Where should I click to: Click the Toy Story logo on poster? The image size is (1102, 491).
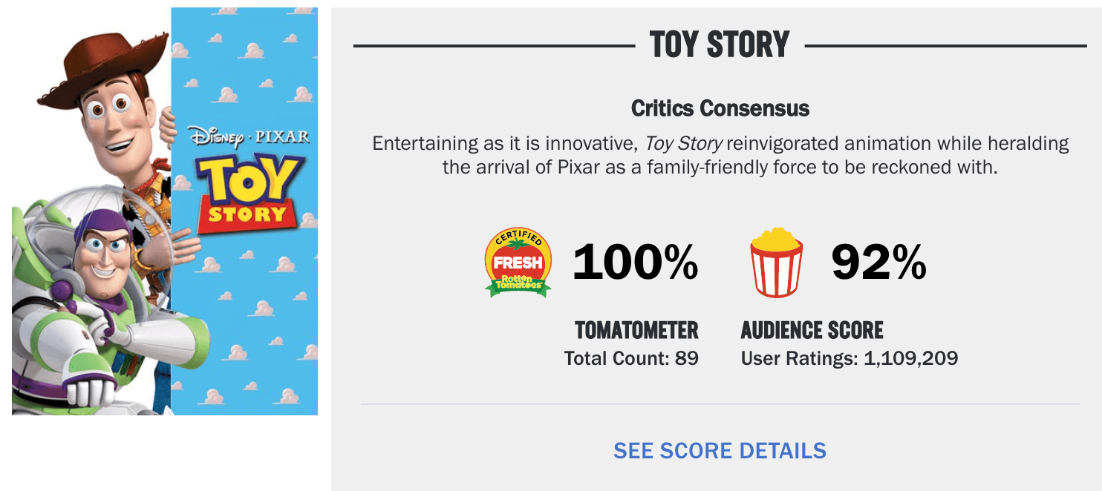[x=245, y=193]
